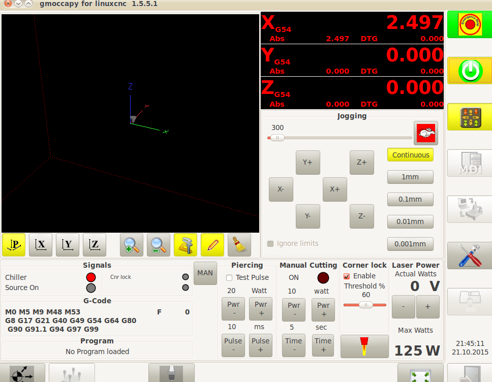Click the exit door icon
Screen dimensions: 492x382
(470, 373)
